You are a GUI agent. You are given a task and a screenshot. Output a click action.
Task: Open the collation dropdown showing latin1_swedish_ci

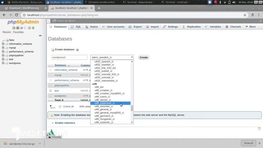(x=112, y=58)
